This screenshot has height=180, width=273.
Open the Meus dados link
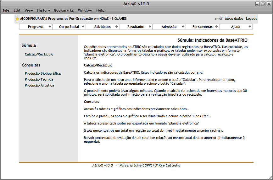pos(234,19)
